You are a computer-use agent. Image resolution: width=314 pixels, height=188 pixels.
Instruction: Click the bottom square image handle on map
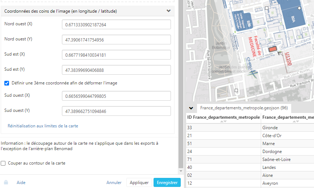point(236,91)
